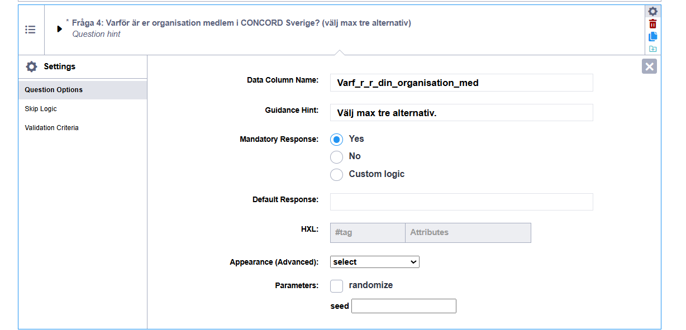Click the Settings gear in panel header
The image size is (686, 330).
[32, 66]
